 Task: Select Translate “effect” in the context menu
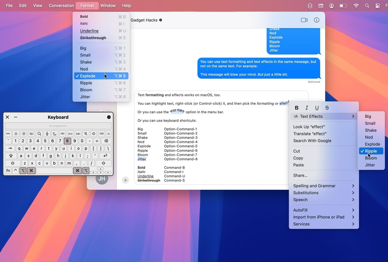[x=324, y=134]
